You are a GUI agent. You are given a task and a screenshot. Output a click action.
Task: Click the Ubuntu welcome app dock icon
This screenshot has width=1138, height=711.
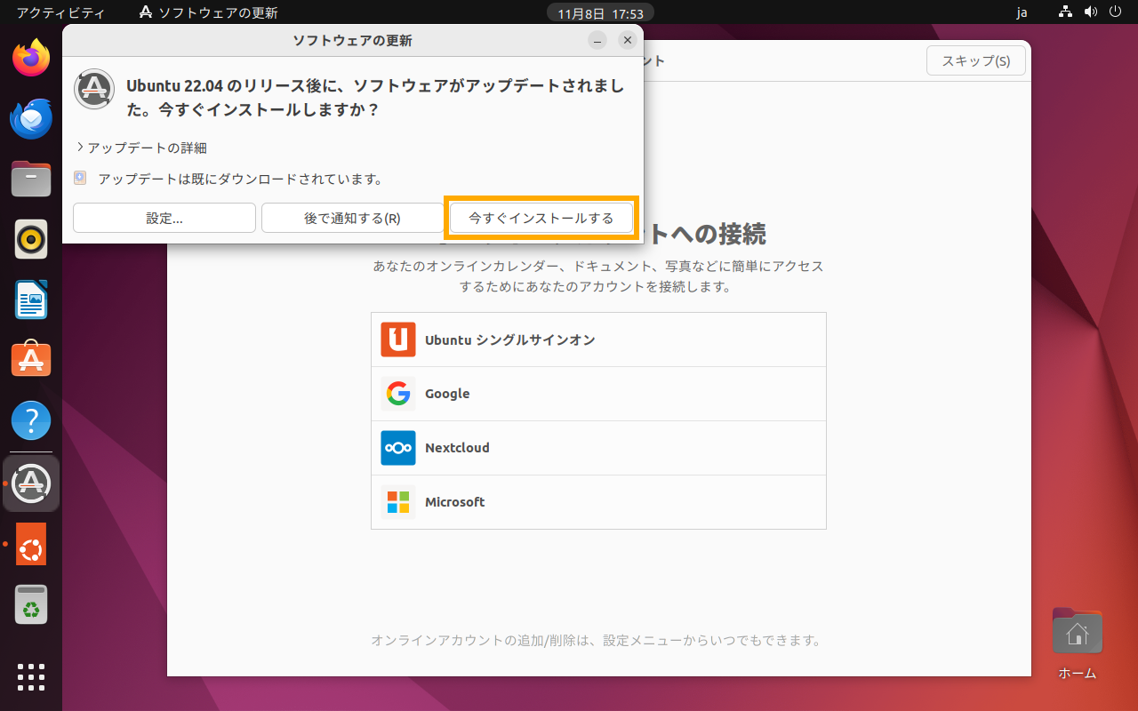tap(31, 544)
